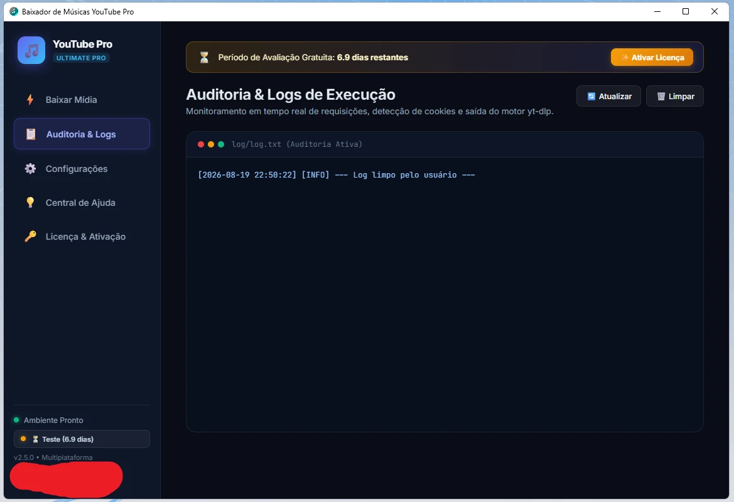
Task: Open Central de Ajuda
Action: click(x=82, y=203)
